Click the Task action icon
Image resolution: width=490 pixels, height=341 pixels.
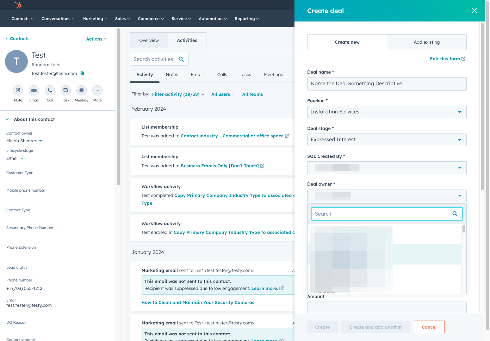point(66,91)
